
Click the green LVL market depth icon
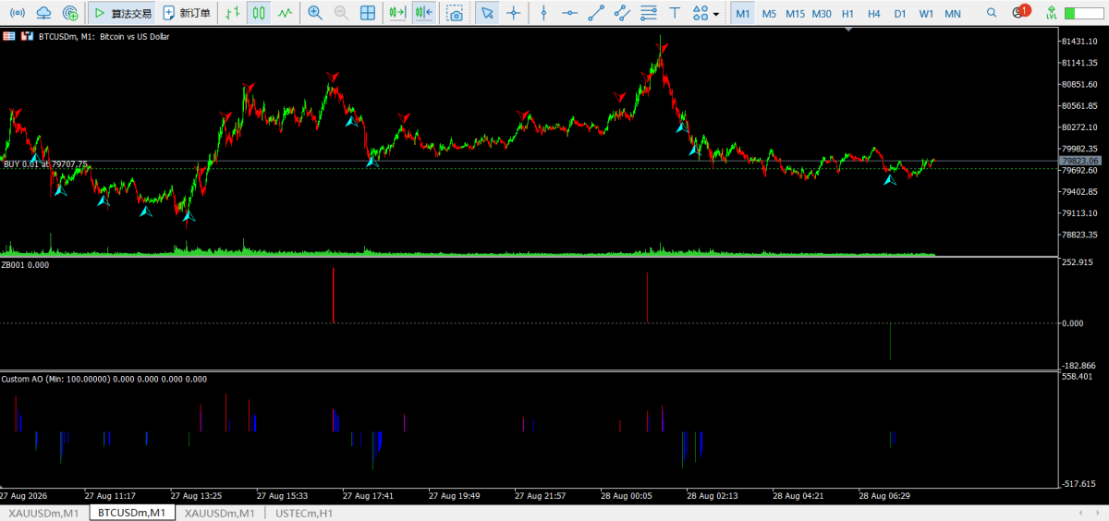point(1051,13)
